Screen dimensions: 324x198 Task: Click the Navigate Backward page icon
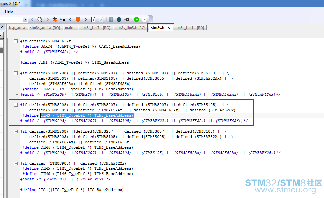click(x=93, y=20)
